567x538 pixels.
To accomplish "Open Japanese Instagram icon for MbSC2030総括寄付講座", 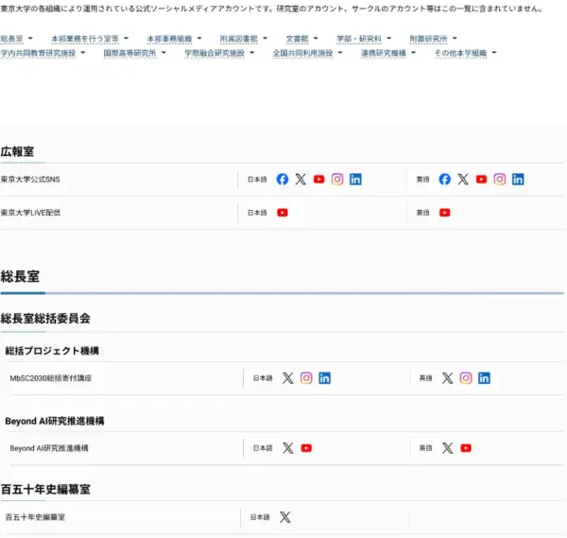I will (306, 378).
